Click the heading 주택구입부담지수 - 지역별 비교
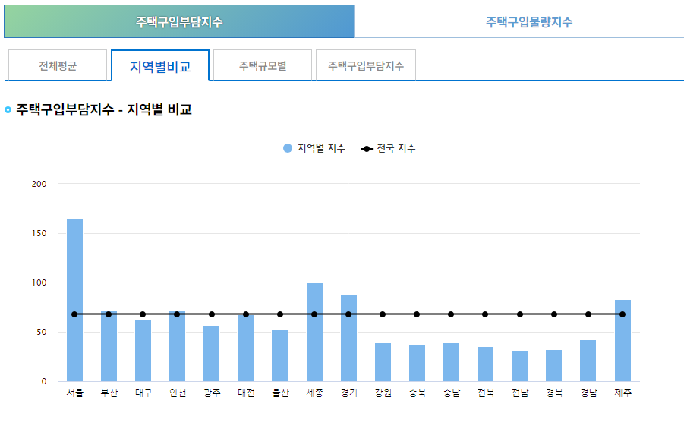The image size is (684, 423). [104, 109]
